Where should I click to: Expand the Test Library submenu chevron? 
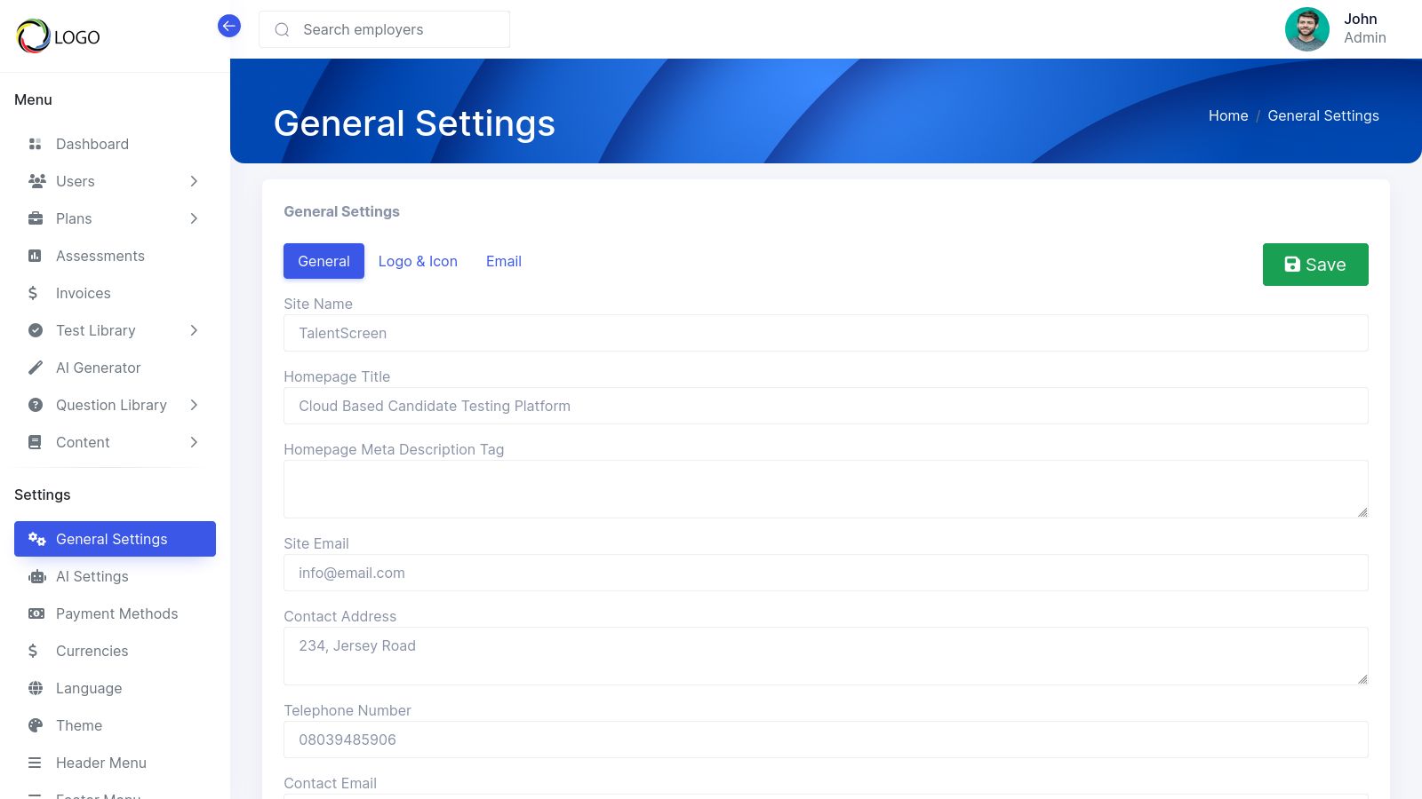coord(194,330)
